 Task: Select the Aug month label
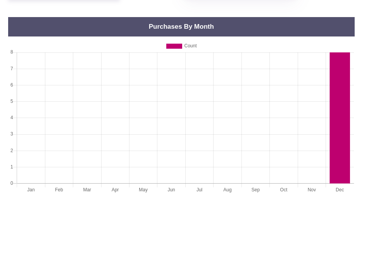coord(228,190)
